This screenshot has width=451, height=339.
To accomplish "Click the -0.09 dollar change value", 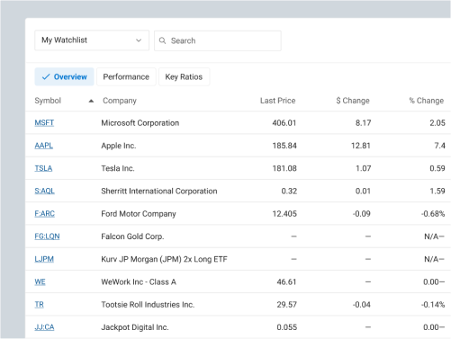I will tap(362, 214).
